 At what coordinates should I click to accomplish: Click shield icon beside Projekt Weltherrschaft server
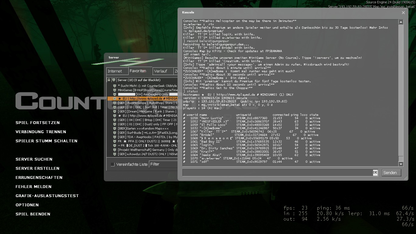pos(115,150)
